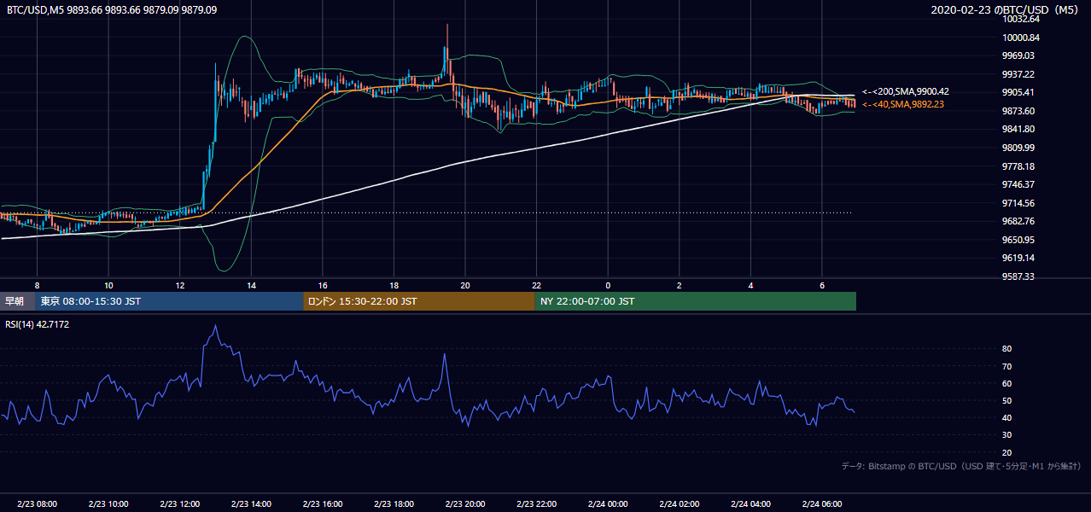
Task: Click hour tick 8 under price chart
Action: 37,285
